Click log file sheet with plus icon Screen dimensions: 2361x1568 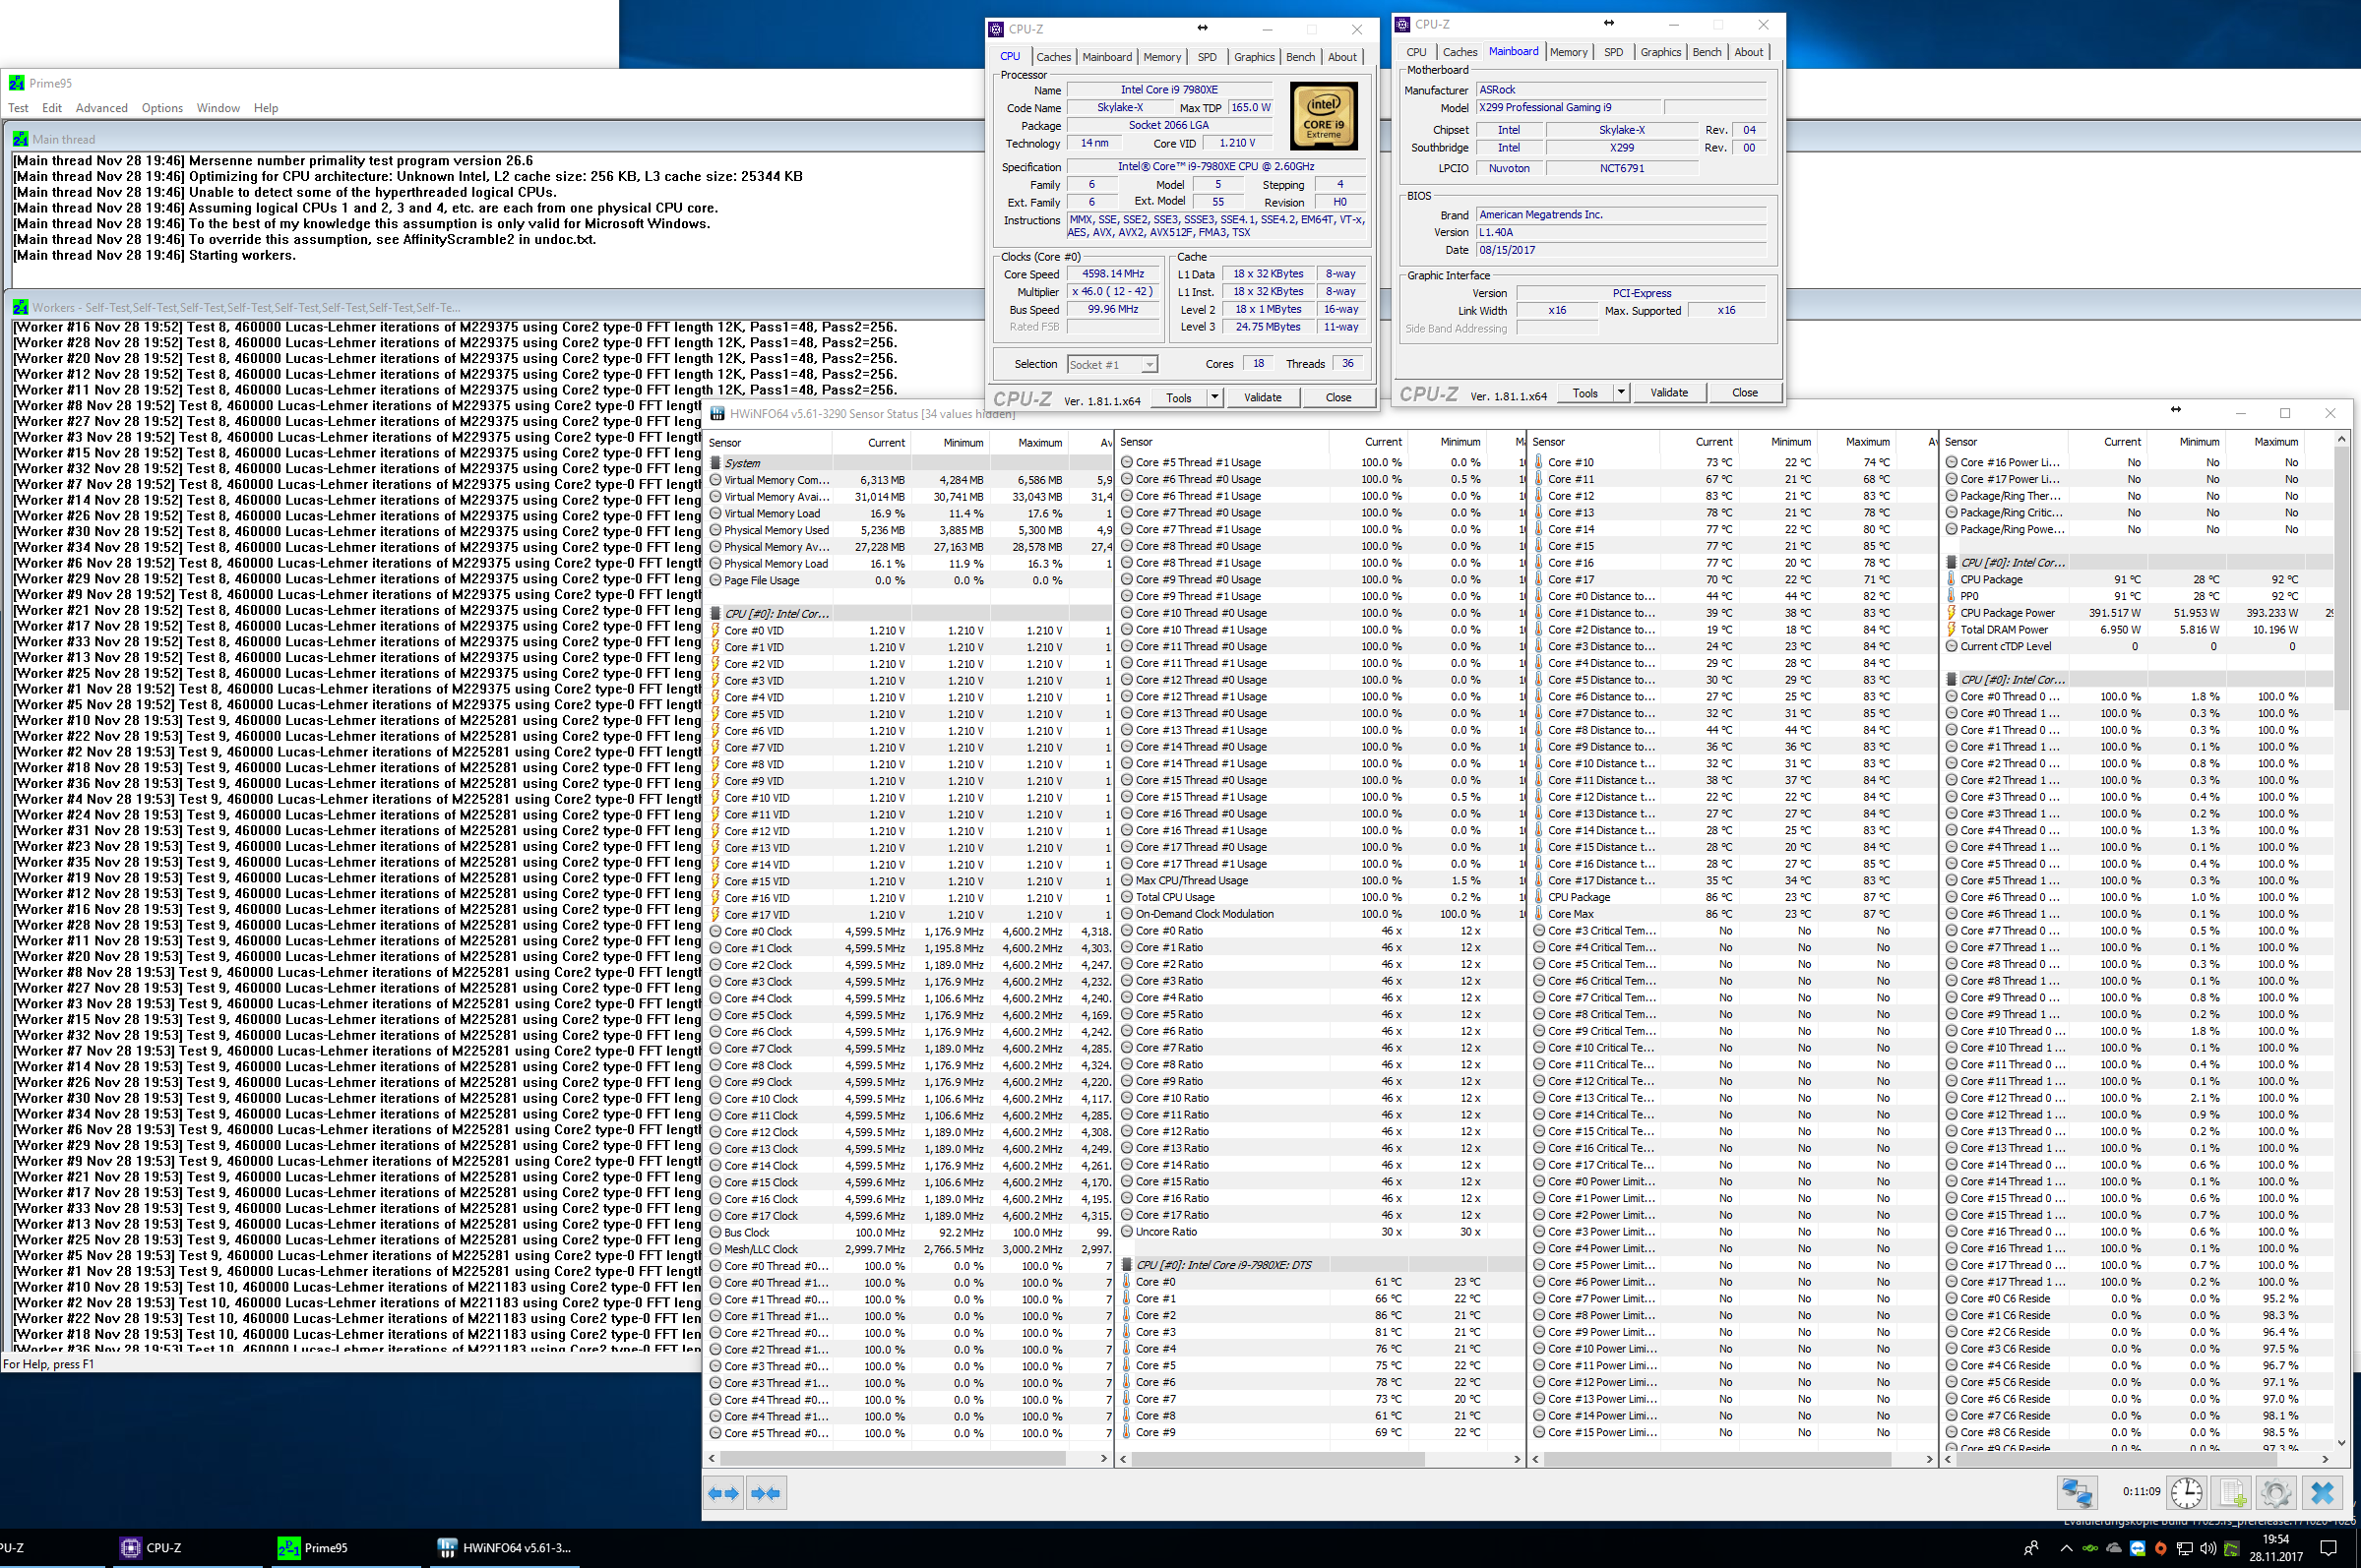click(x=2231, y=1493)
